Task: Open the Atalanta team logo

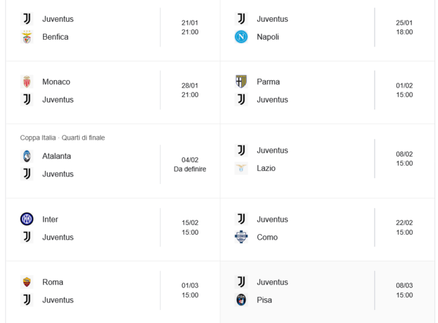Action: click(x=27, y=156)
